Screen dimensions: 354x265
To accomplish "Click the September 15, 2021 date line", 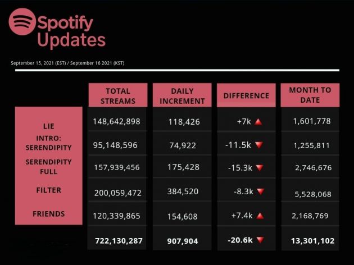I will pos(67,63).
